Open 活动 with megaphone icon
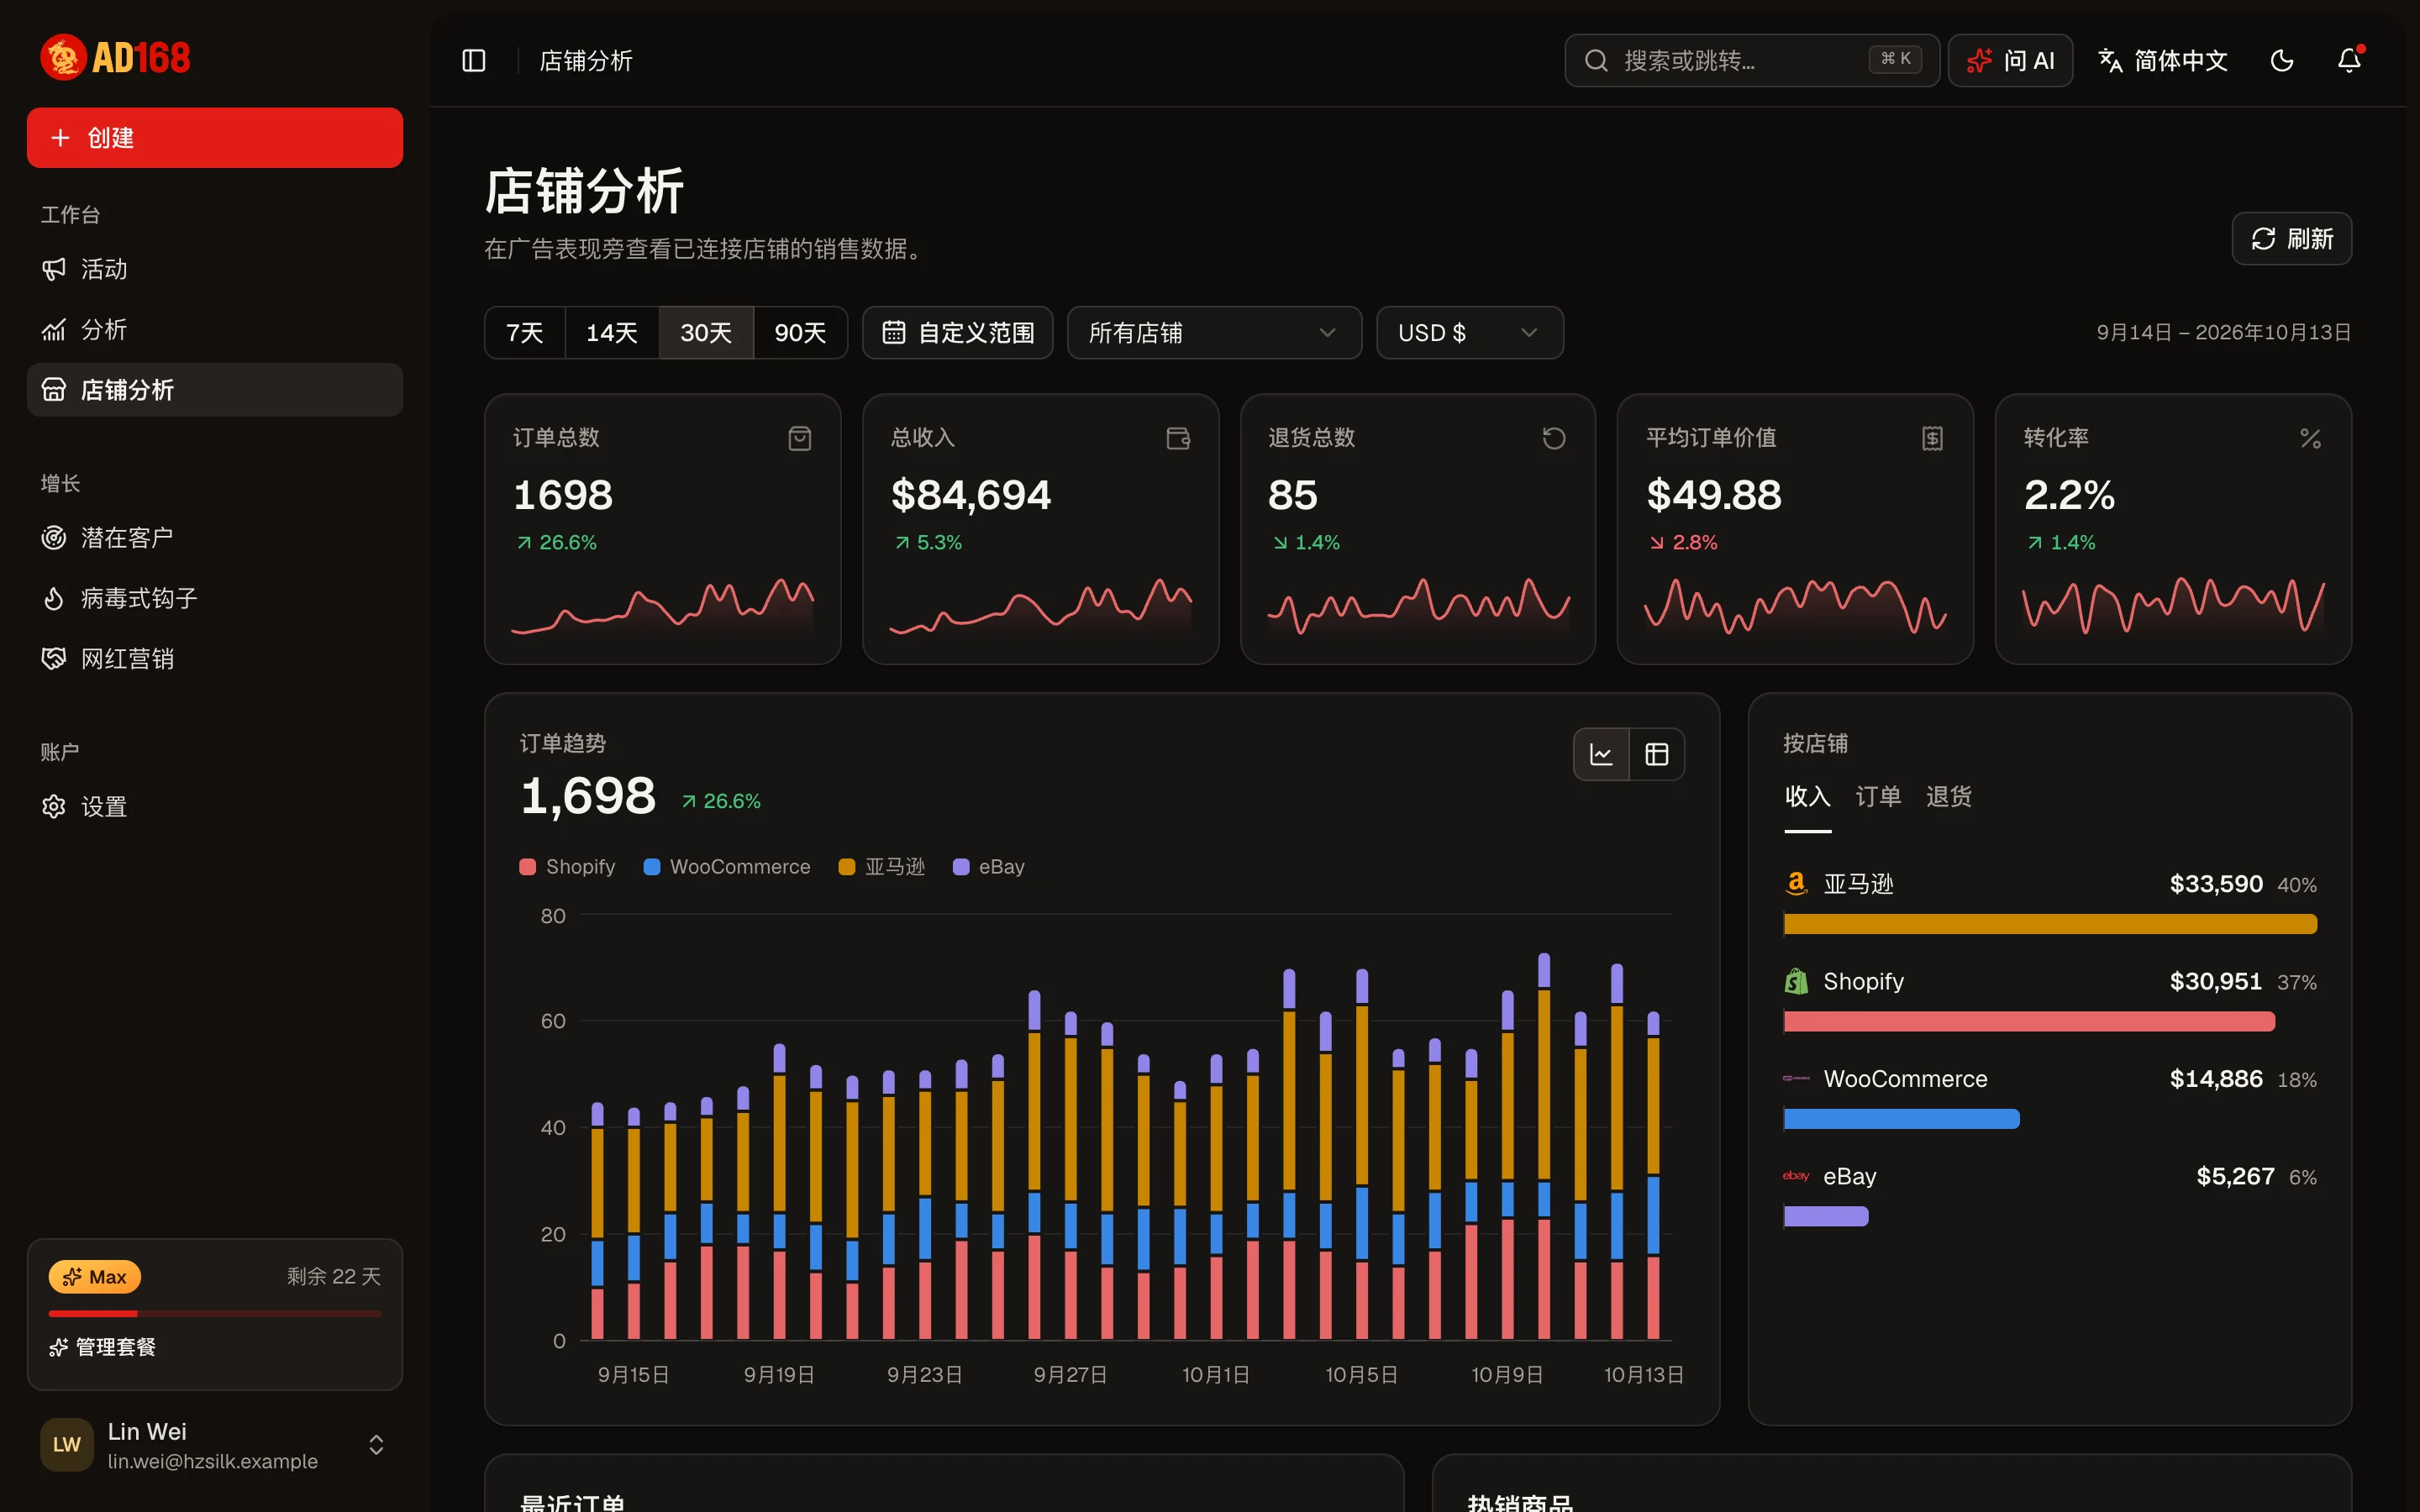2420x1512 pixels. click(215, 269)
